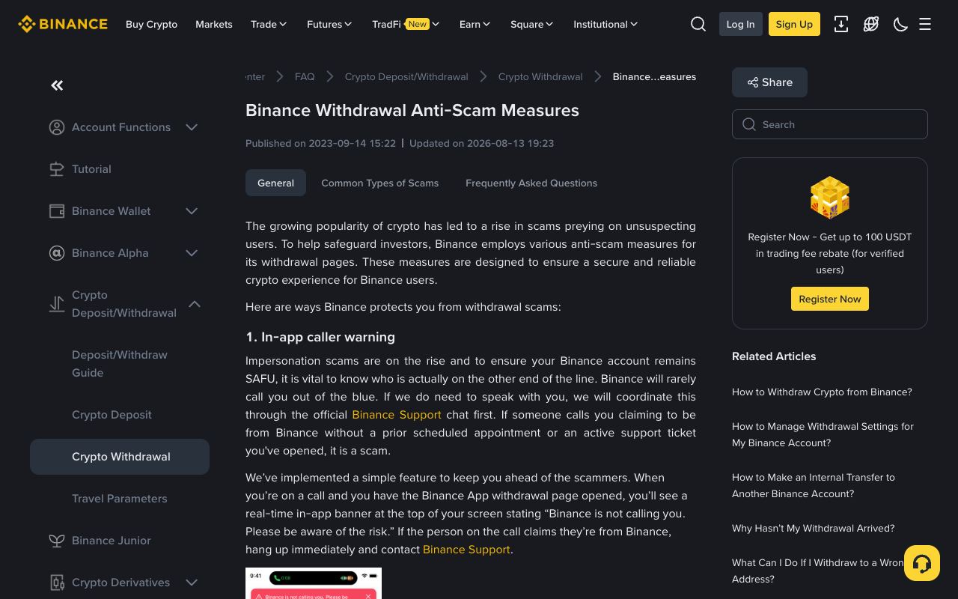Viewport: 958px width, 599px height.
Task: Expand the Binance Alpha section
Action: coord(192,253)
